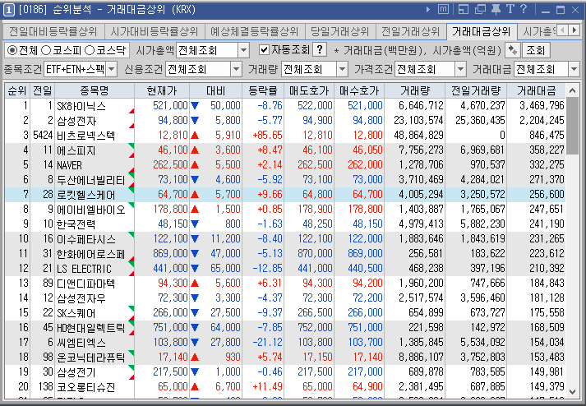The height and width of the screenshot is (406, 586).
Task: Select the 코스닥 radio button
Action: pyautogui.click(x=90, y=50)
